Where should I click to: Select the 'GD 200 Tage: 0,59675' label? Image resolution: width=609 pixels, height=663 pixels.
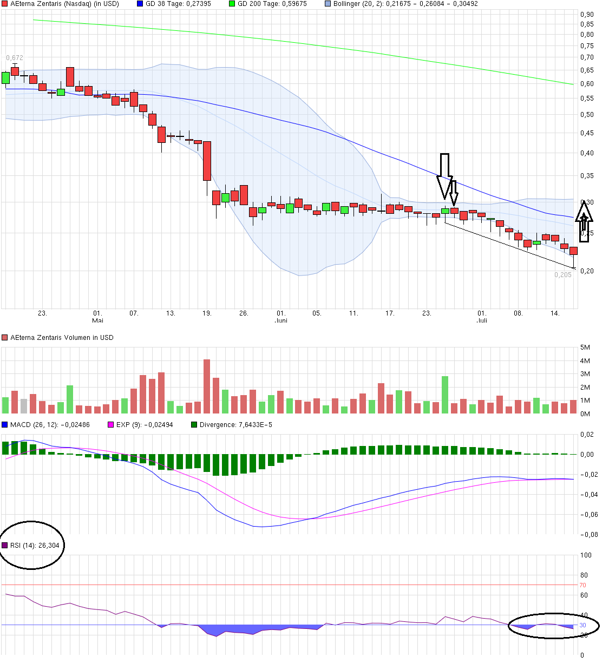pos(272,4)
